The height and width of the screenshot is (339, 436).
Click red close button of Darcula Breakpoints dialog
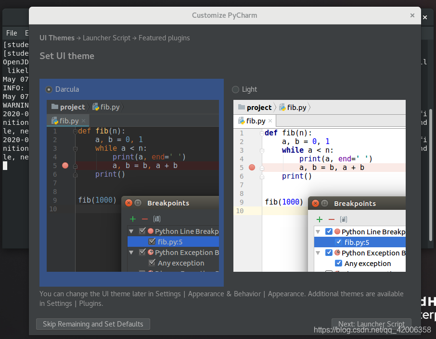[128, 203]
